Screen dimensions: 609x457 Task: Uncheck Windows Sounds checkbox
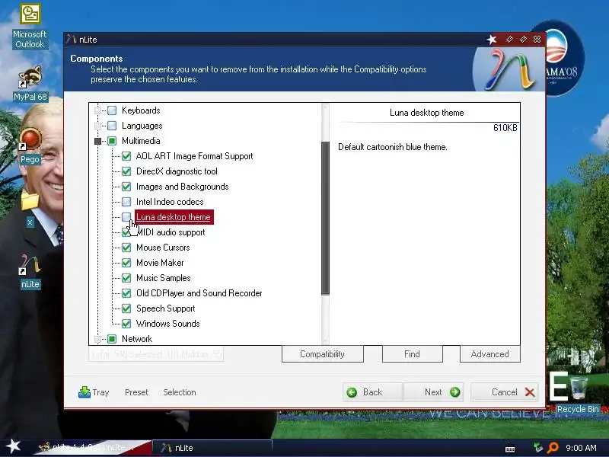tap(126, 324)
